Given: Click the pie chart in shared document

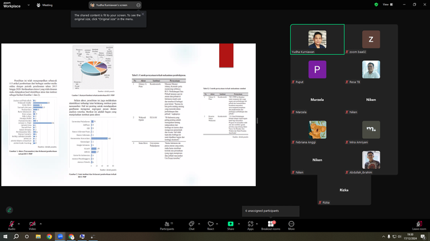Looking at the screenshot, I should 93,68.
